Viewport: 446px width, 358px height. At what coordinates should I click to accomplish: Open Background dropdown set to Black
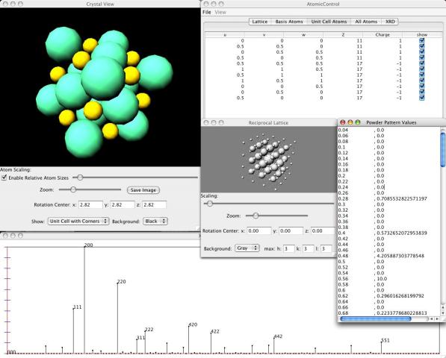pyautogui.click(x=155, y=222)
